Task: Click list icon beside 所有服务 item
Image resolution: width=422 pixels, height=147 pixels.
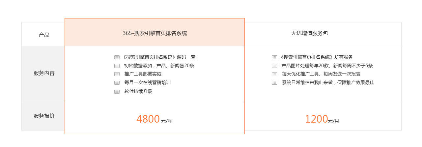Action: tap(274, 57)
